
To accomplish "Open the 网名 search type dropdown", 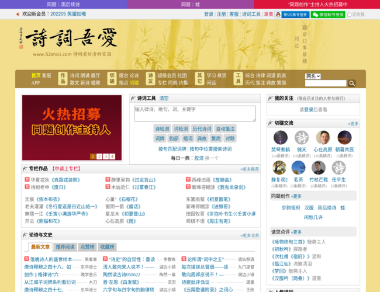I will [x=313, y=76].
